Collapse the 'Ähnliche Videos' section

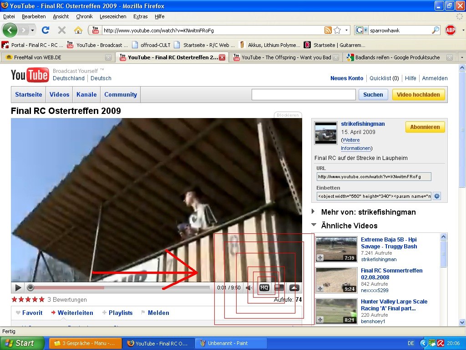click(x=314, y=225)
